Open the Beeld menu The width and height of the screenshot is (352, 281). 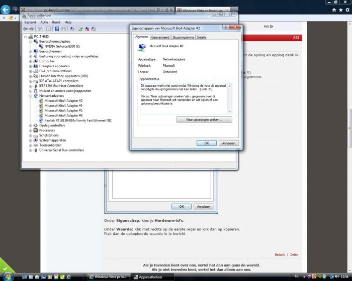click(56, 22)
